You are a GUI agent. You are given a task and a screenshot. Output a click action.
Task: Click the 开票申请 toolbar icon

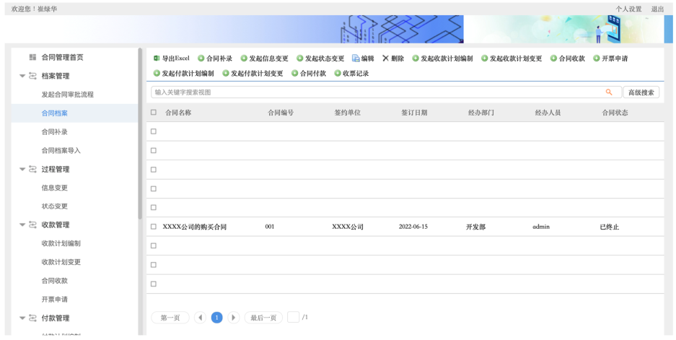pos(597,58)
